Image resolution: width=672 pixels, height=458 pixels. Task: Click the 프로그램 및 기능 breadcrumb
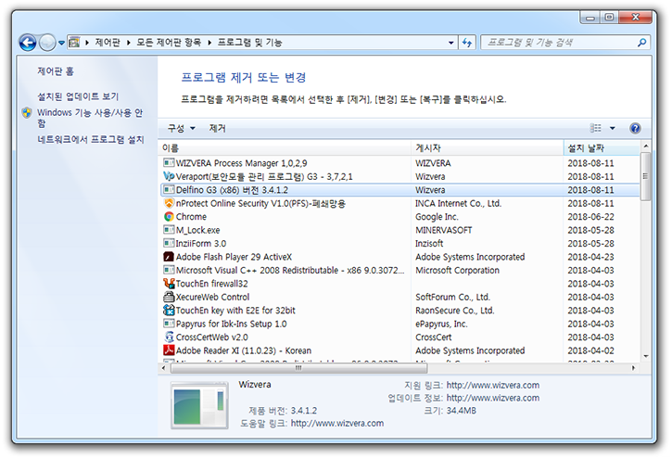tap(249, 42)
